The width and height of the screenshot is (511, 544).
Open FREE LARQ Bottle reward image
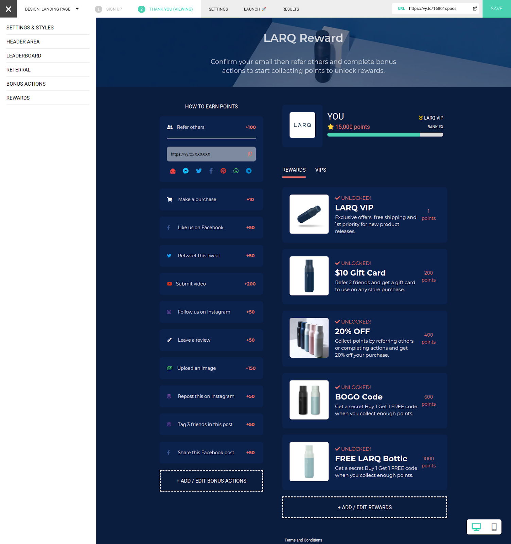point(309,461)
